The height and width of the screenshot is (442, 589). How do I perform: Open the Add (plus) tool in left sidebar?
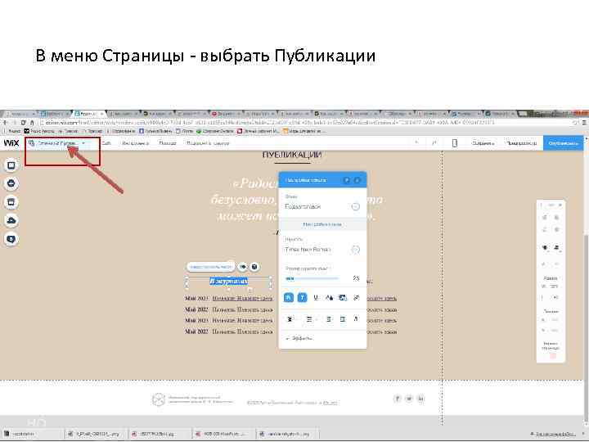[x=11, y=183]
